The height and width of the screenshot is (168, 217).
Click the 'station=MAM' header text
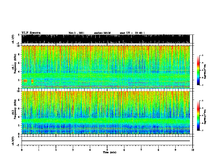click(x=102, y=33)
